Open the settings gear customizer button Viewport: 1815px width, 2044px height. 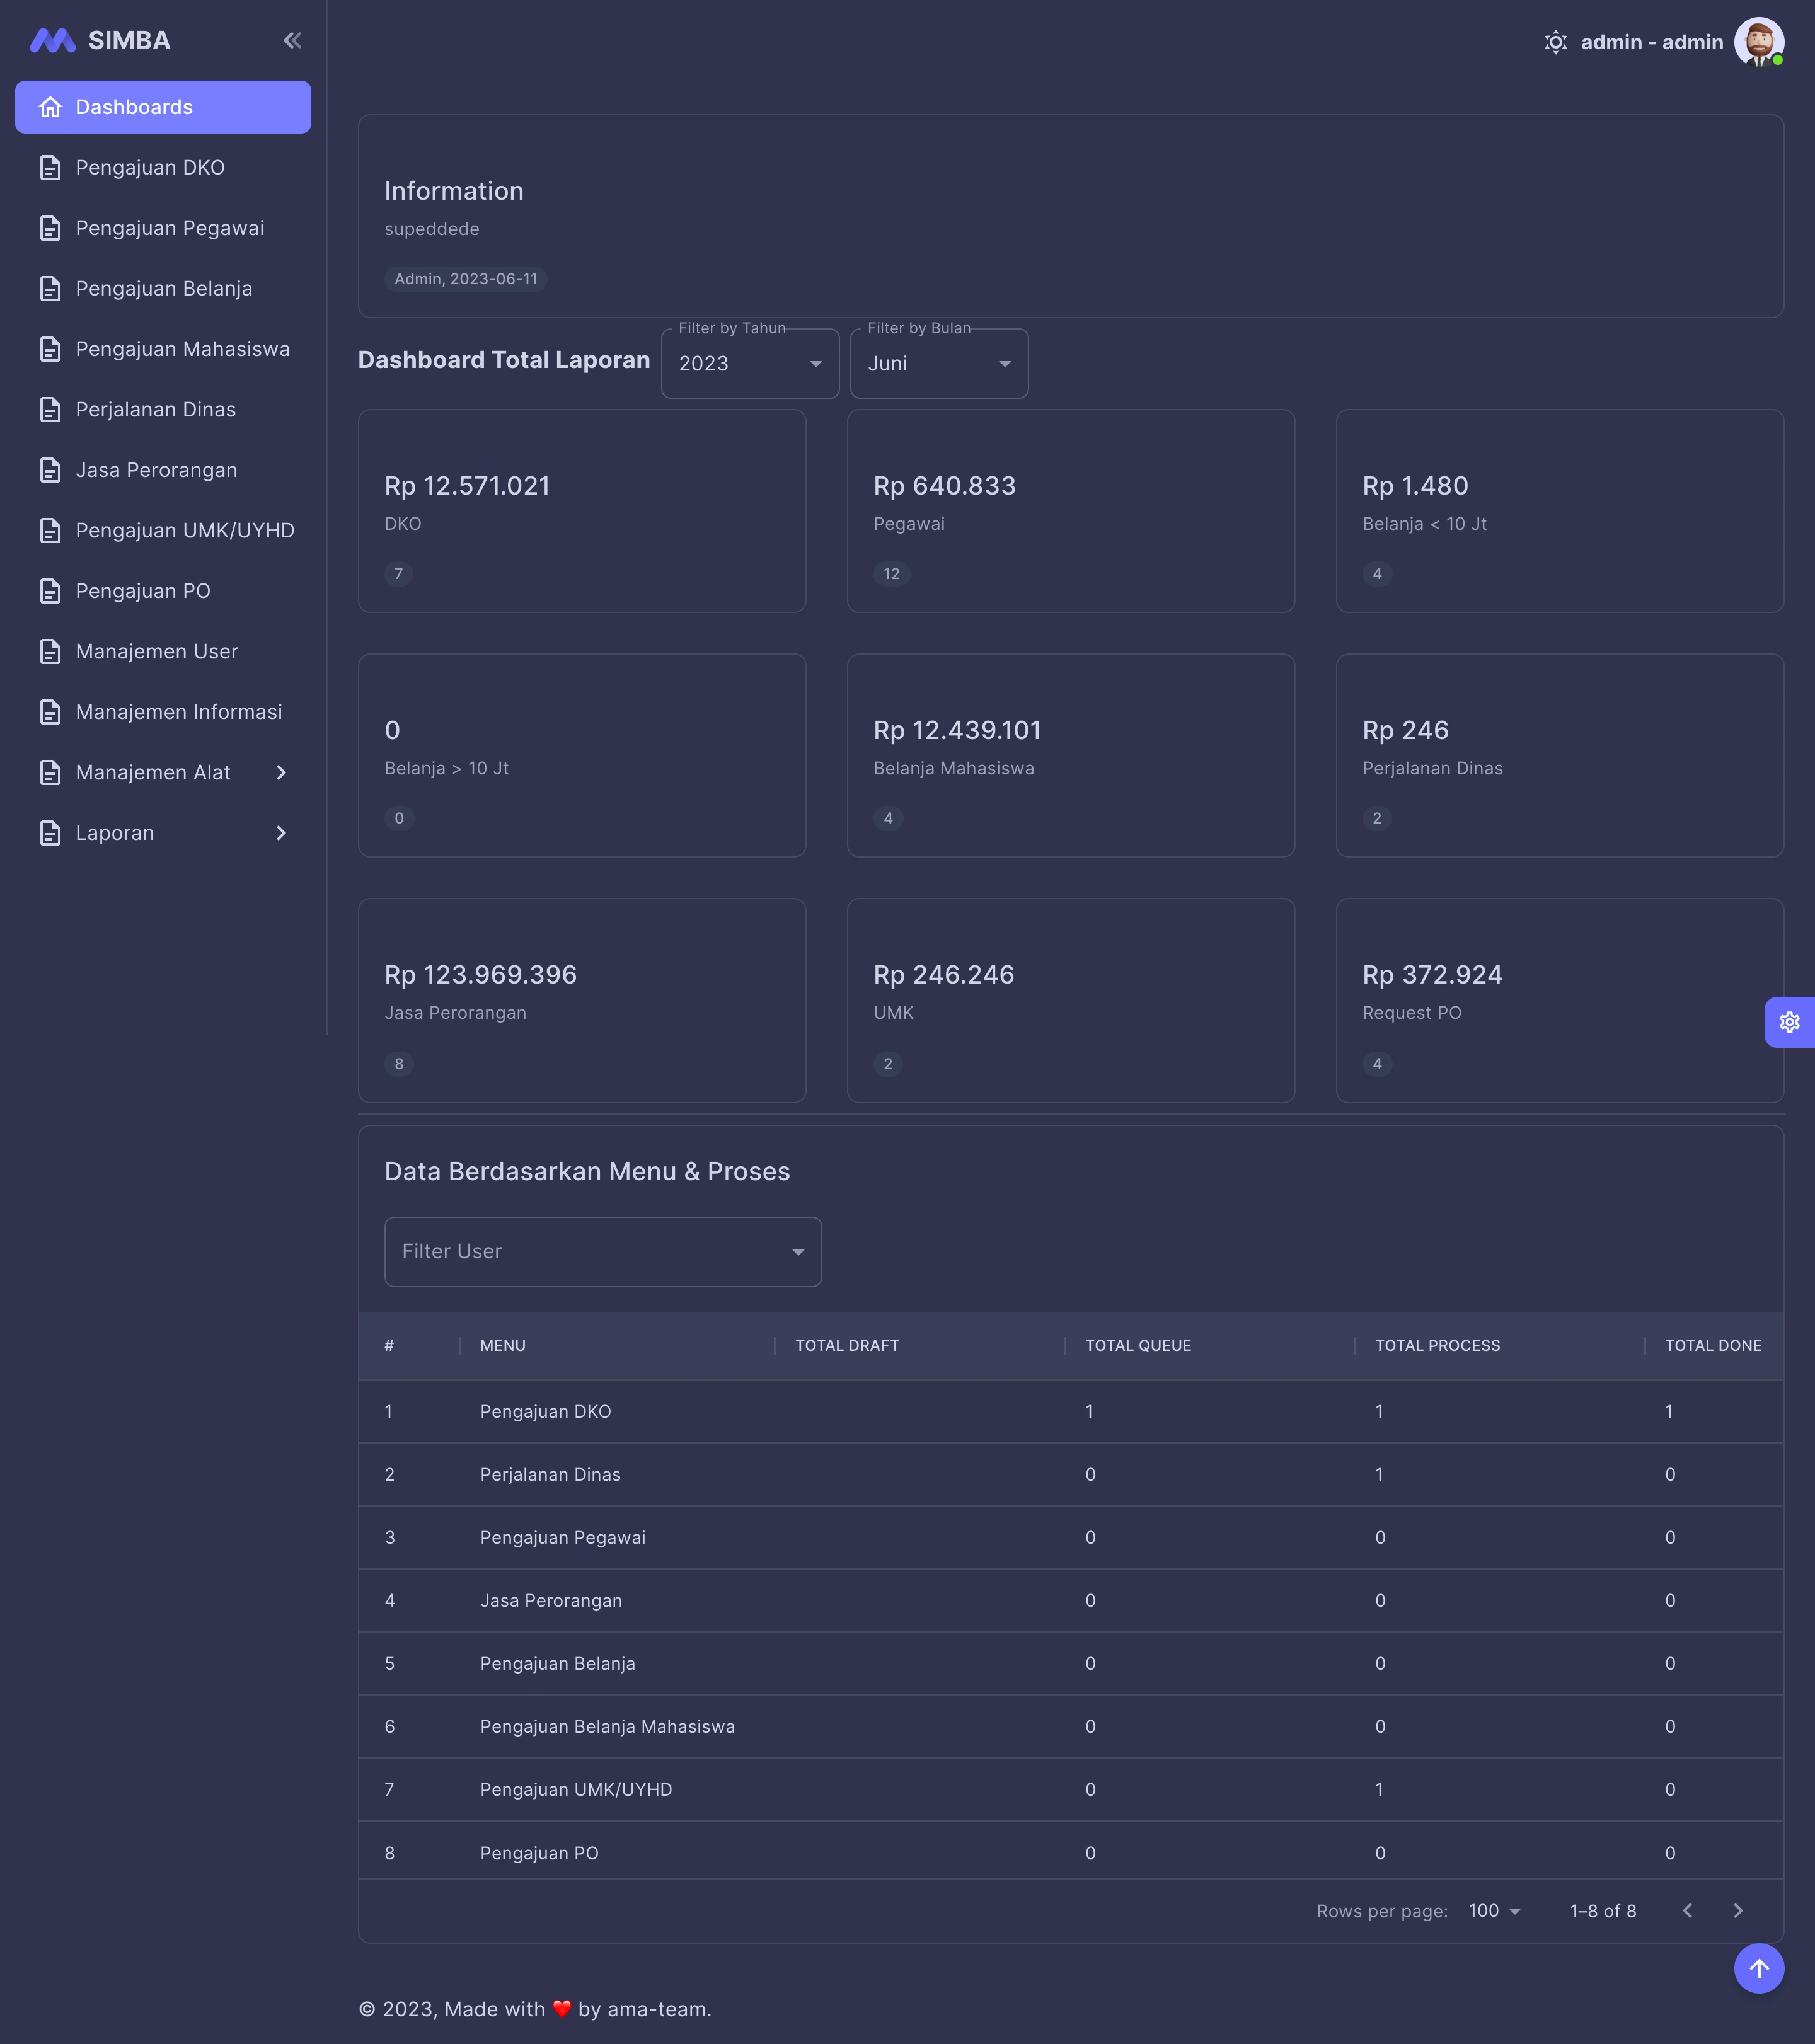pos(1789,1022)
